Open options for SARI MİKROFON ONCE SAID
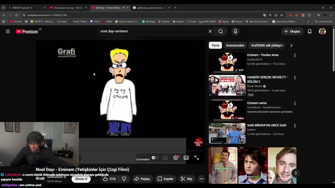The image size is (335, 188). [x=295, y=126]
